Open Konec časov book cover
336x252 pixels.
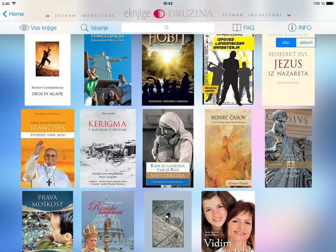pos(228,148)
